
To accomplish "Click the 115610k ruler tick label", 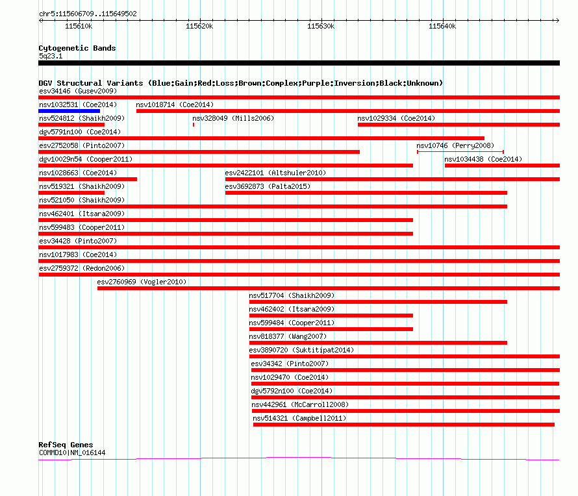I will 79,26.
